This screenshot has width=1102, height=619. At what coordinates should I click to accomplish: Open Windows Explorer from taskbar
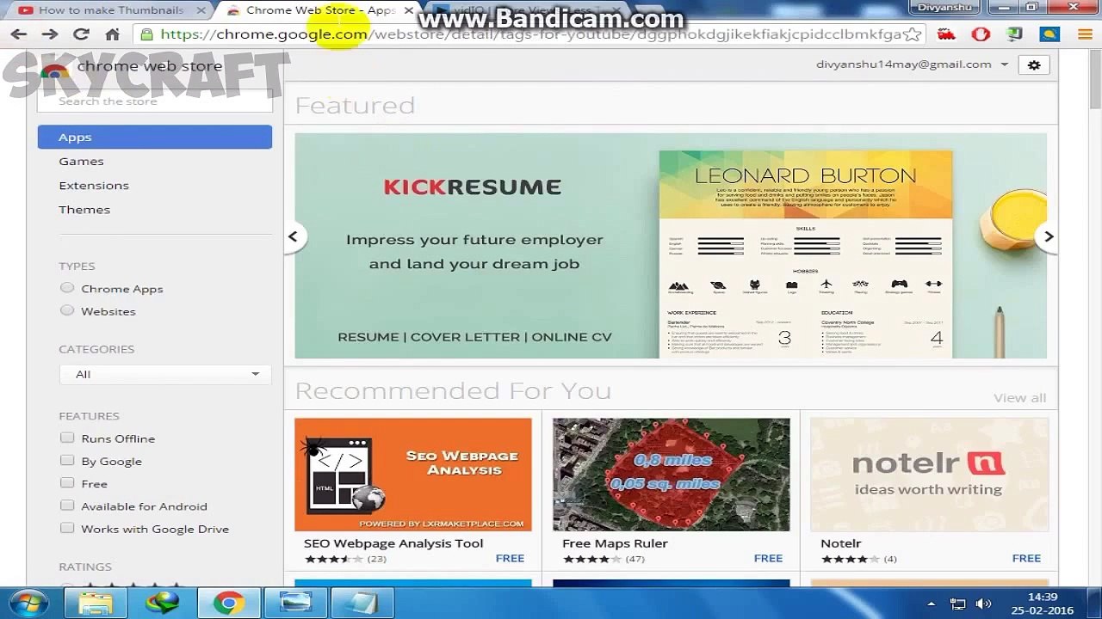click(x=96, y=603)
